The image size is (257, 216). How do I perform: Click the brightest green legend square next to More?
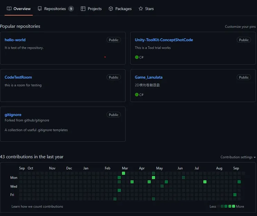tap(233, 206)
